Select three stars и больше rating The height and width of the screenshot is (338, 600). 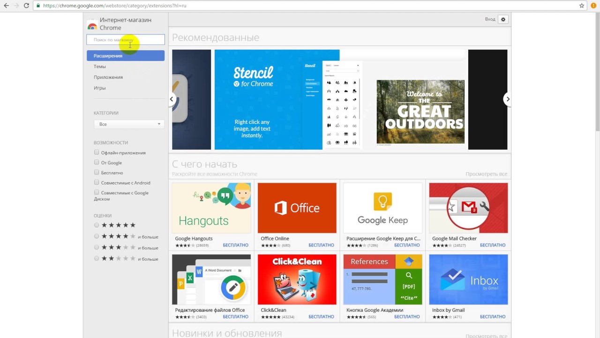[97, 247]
